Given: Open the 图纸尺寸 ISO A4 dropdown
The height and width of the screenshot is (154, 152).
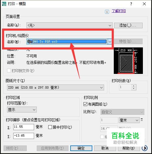Looking at the screenshot, I should 56,87.
